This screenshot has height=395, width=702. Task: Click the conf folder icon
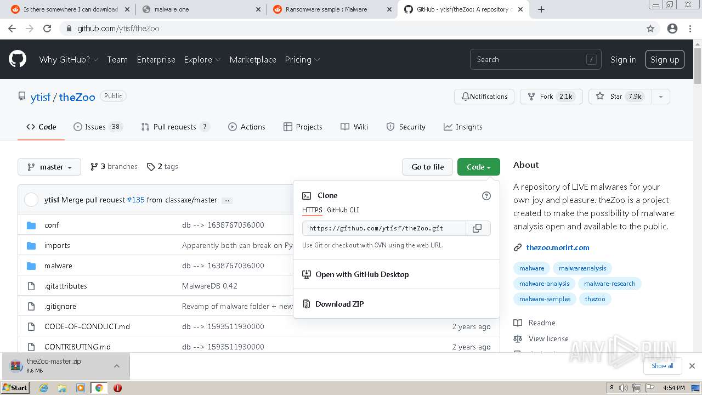coord(31,225)
